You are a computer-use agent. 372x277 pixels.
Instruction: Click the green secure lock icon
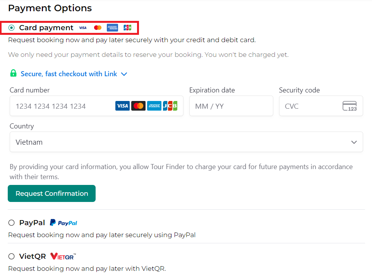pyautogui.click(x=14, y=74)
